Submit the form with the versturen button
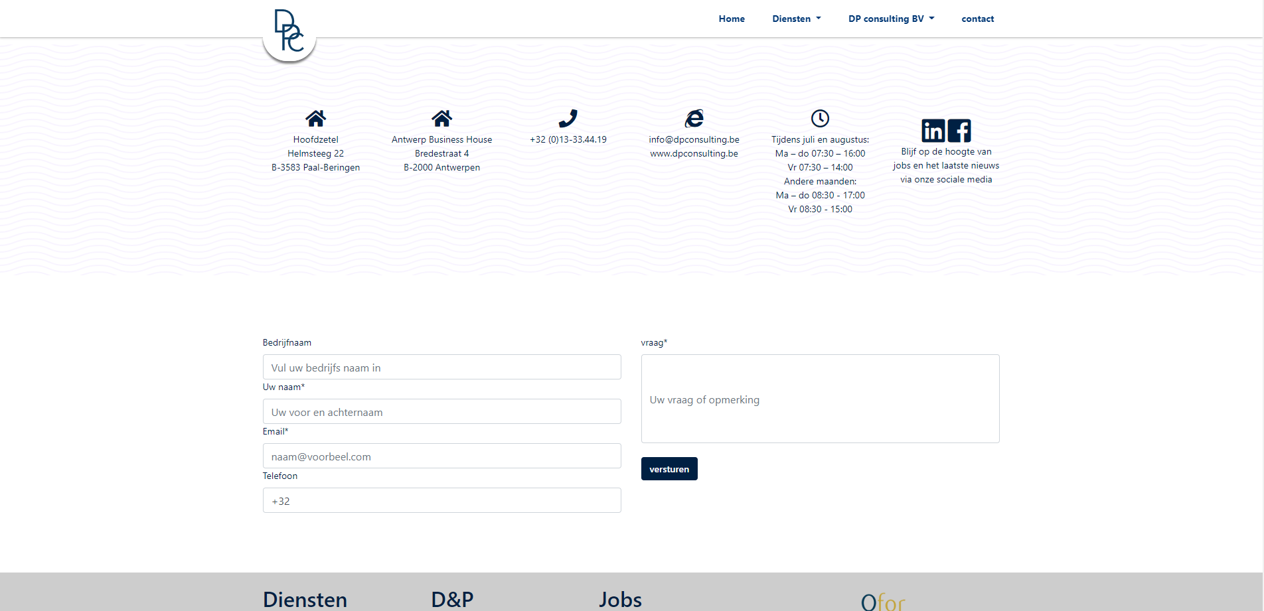The height and width of the screenshot is (611, 1264). coord(669,469)
